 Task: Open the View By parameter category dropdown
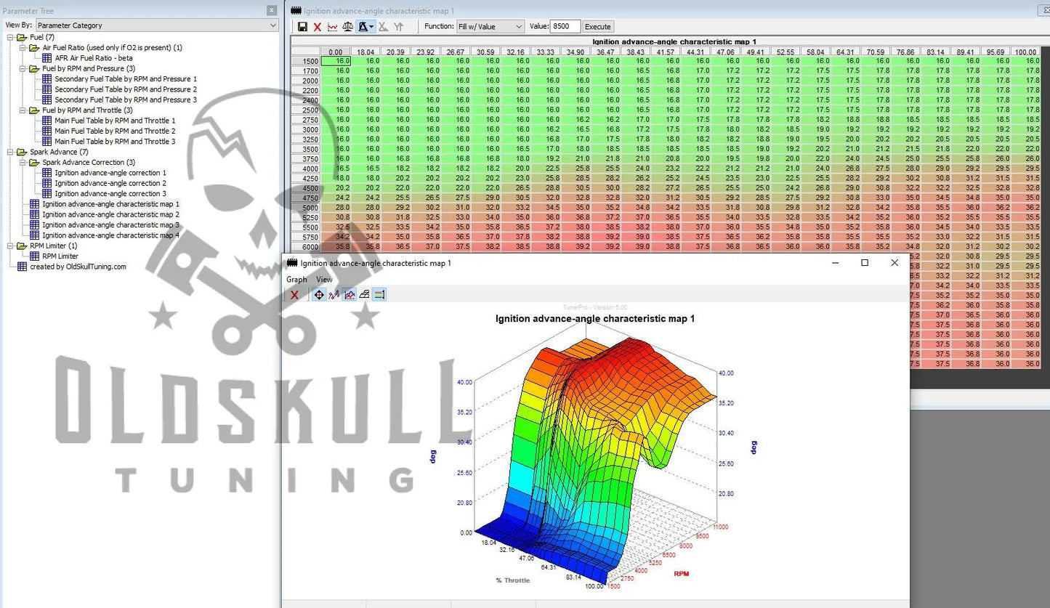(x=157, y=25)
